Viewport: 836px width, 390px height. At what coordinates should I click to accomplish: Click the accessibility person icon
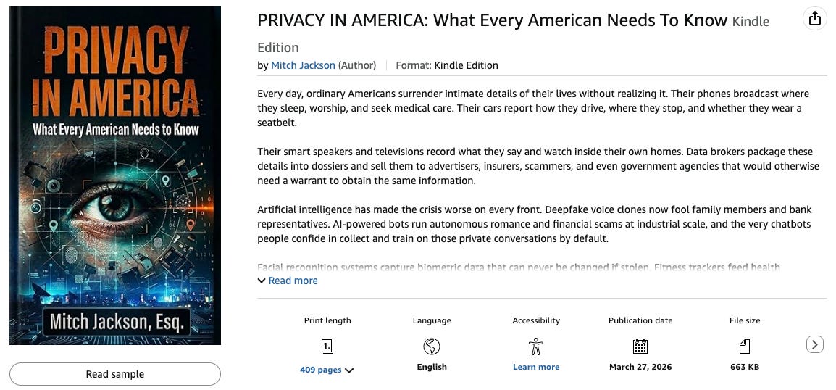click(536, 347)
